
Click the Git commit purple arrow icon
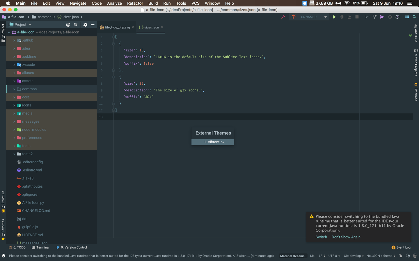click(x=382, y=17)
